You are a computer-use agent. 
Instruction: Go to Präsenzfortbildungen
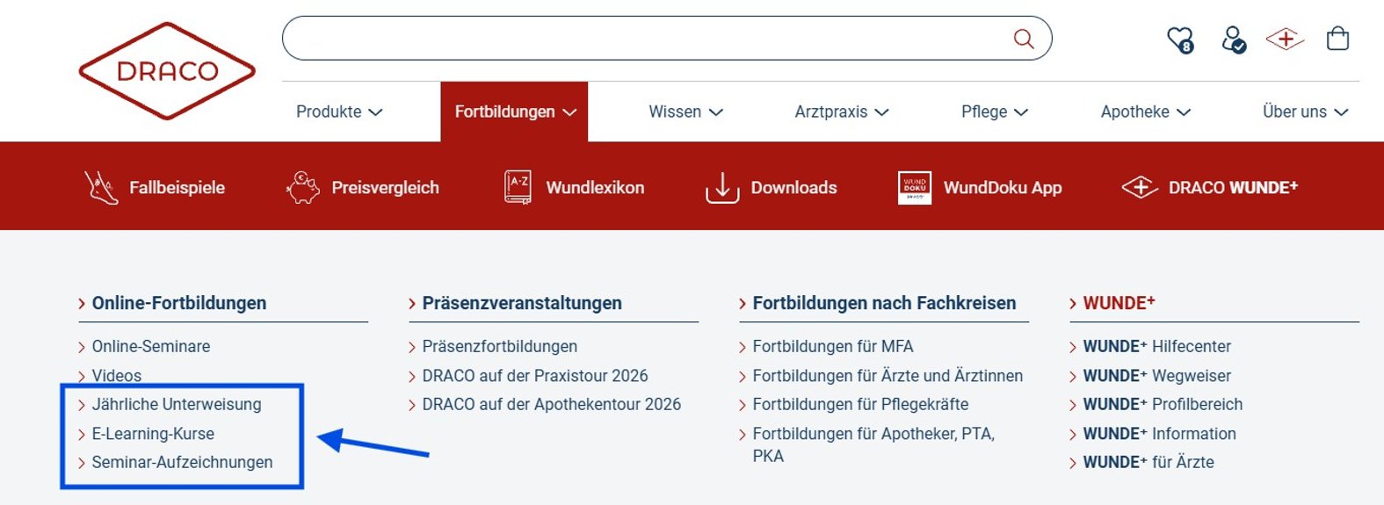pos(499,346)
